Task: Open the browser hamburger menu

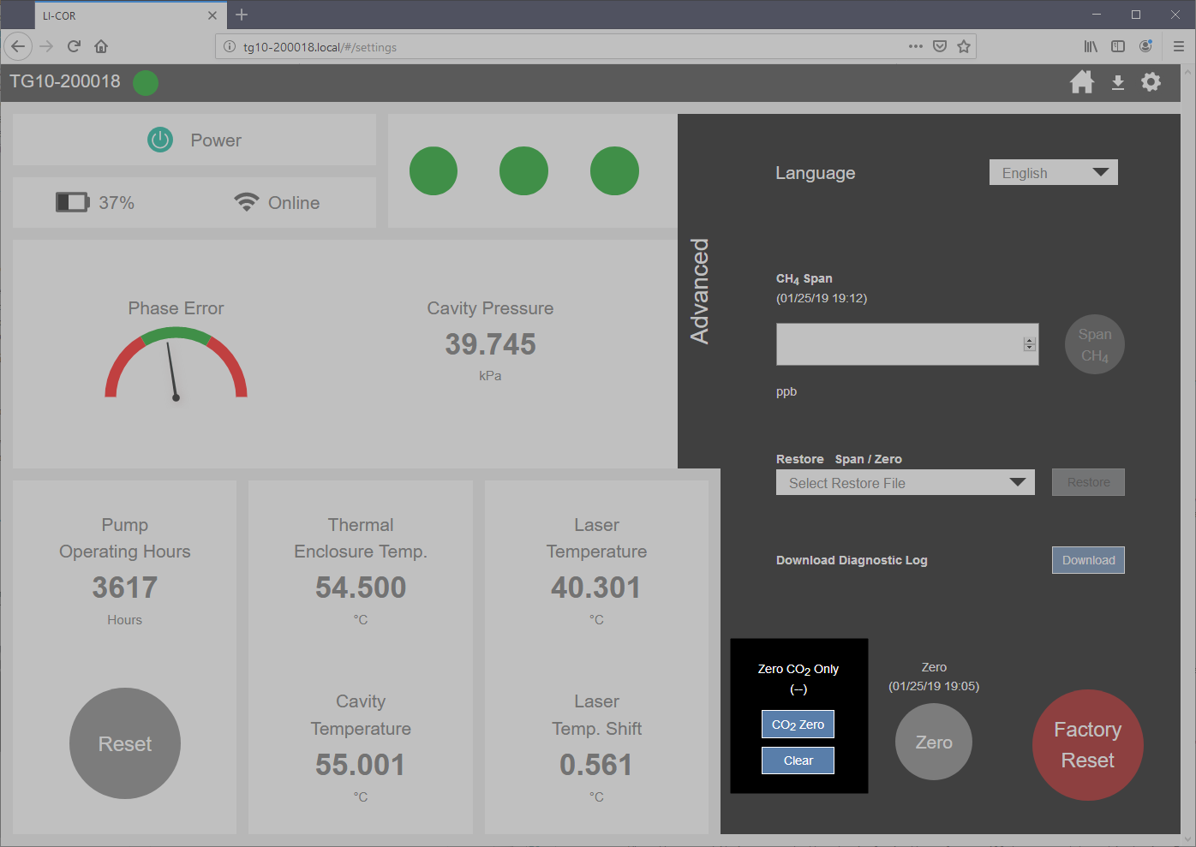Action: pyautogui.click(x=1178, y=46)
